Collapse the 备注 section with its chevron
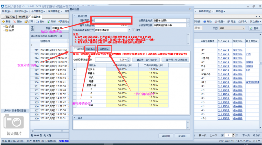 coord(75,118)
